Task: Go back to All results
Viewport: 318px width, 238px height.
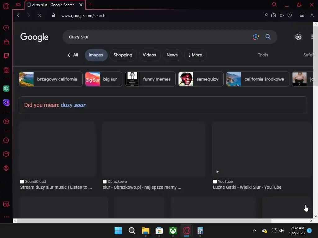Action: tap(73, 55)
